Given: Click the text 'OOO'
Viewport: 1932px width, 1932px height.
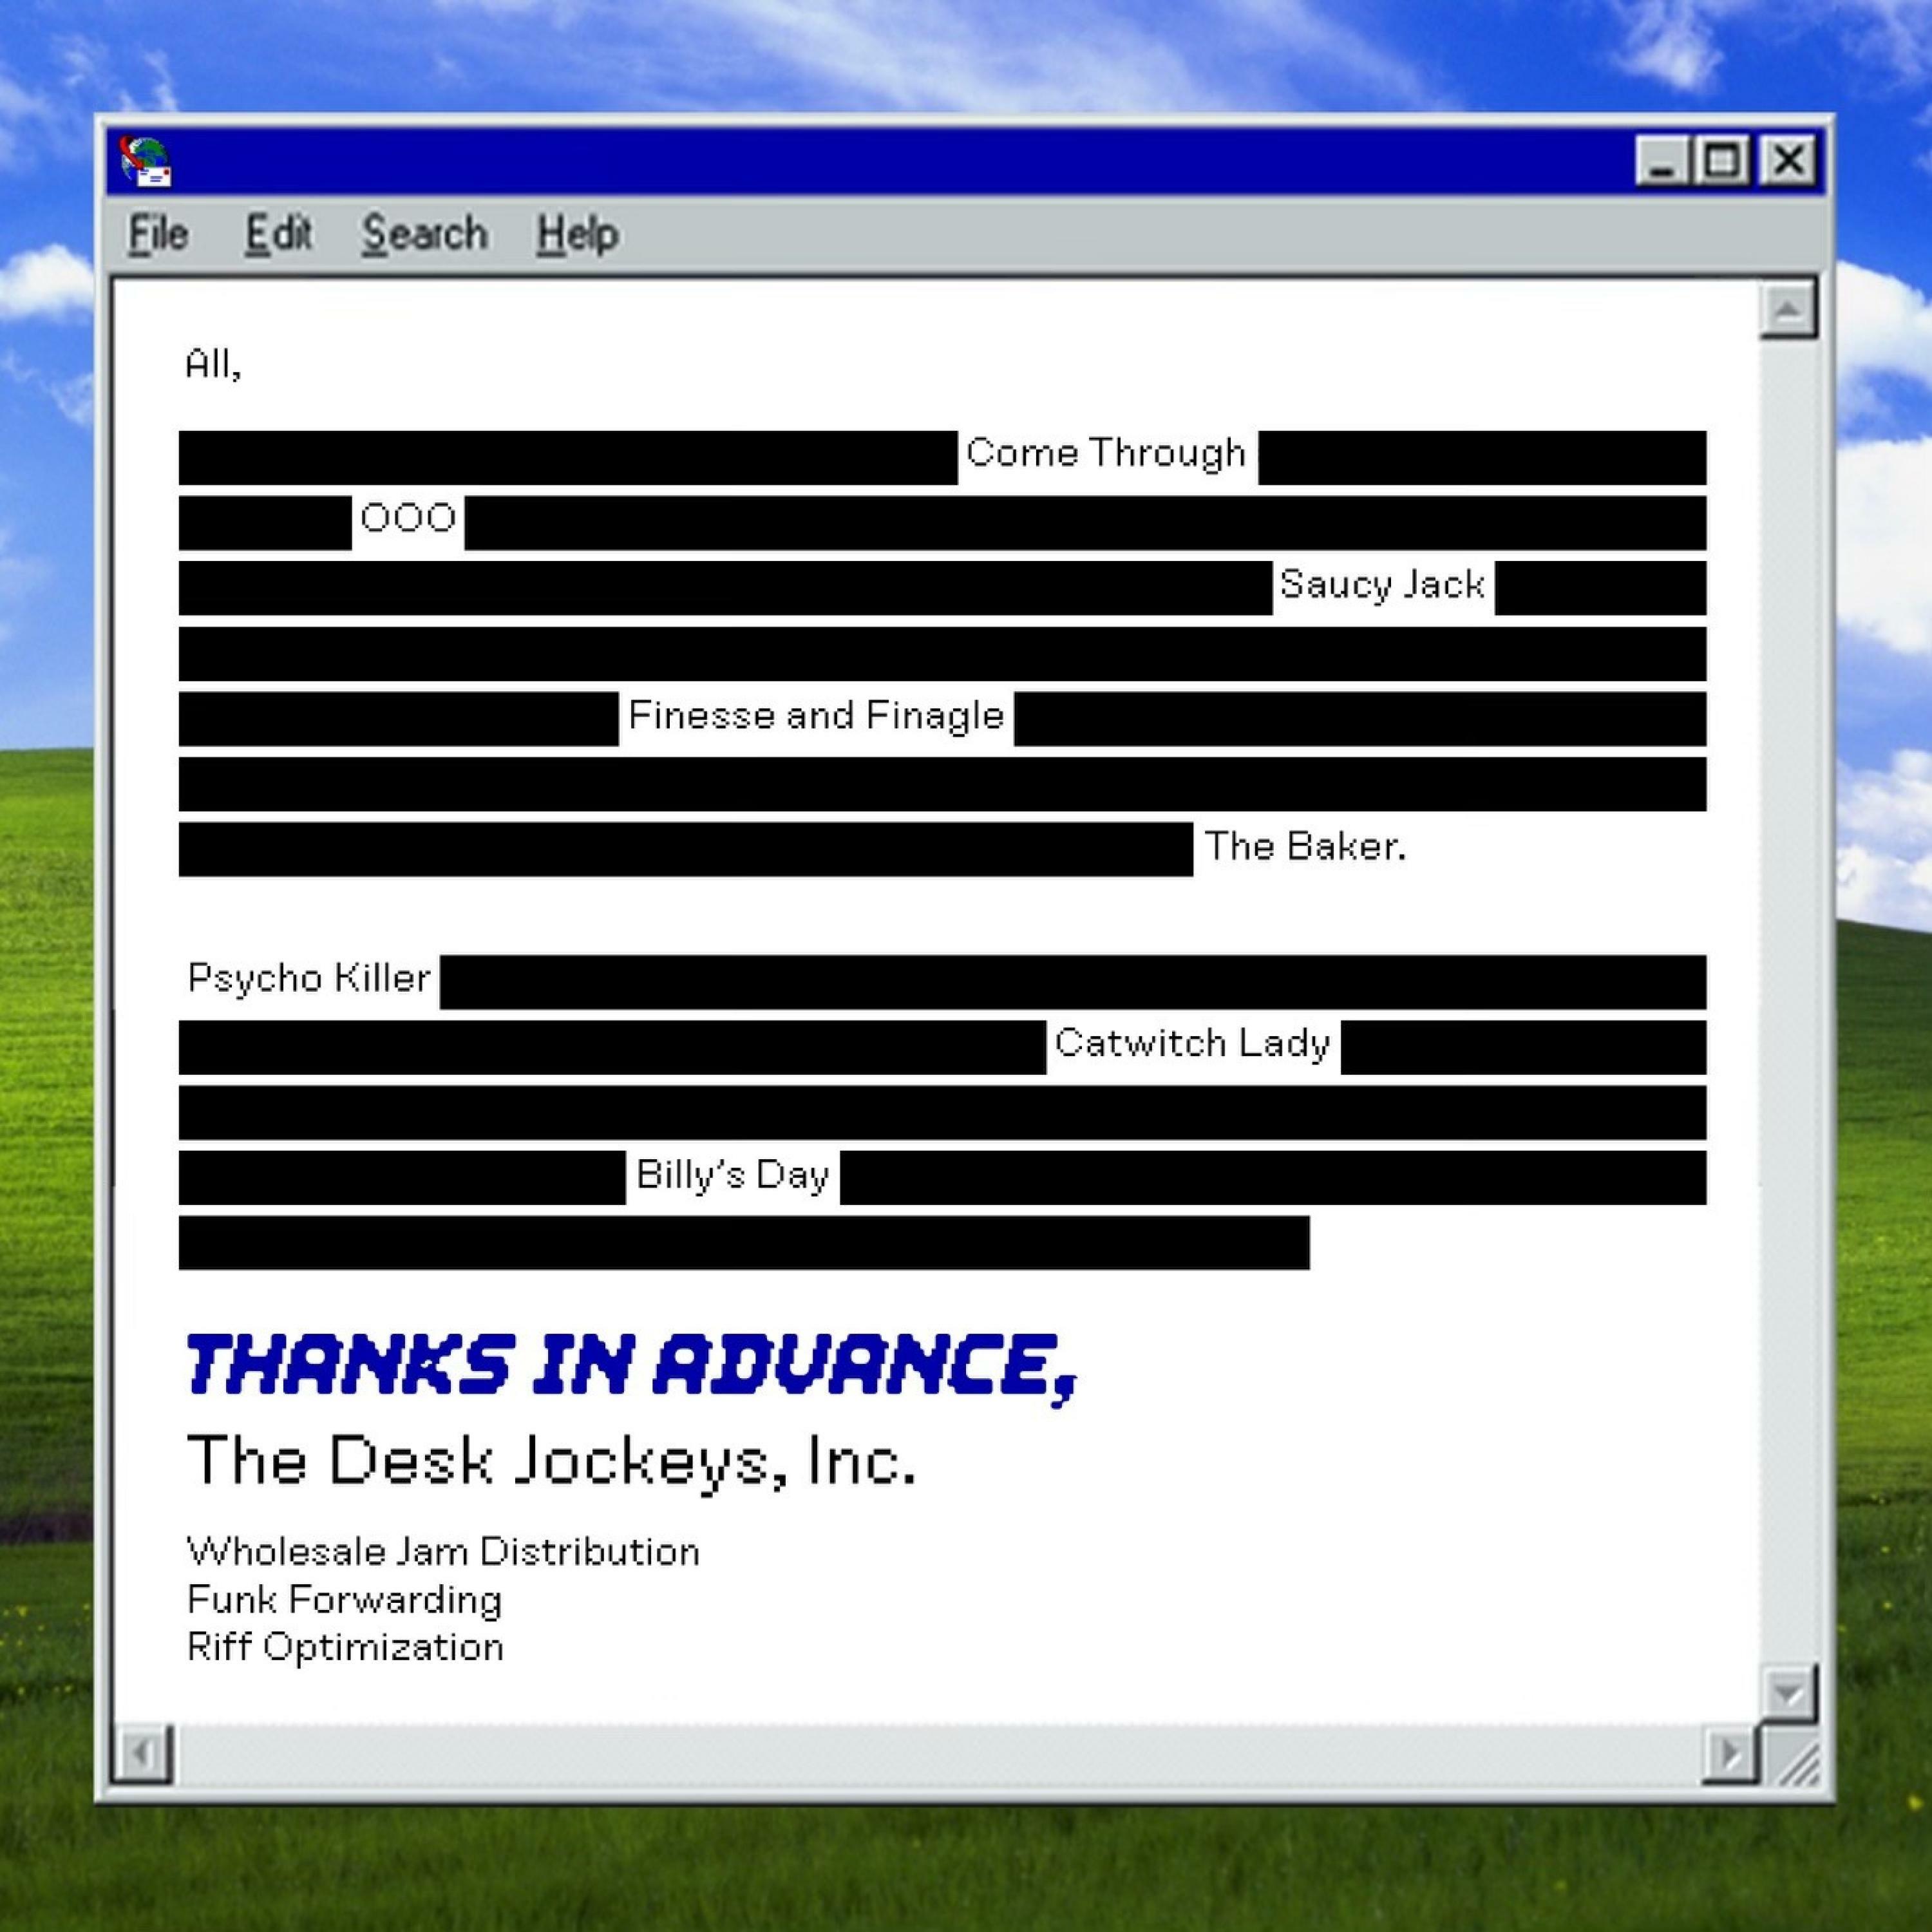Looking at the screenshot, I should point(408,518).
